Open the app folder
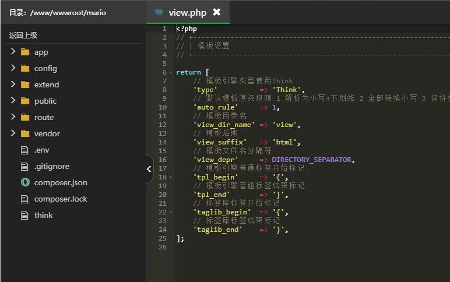 pyautogui.click(x=41, y=52)
